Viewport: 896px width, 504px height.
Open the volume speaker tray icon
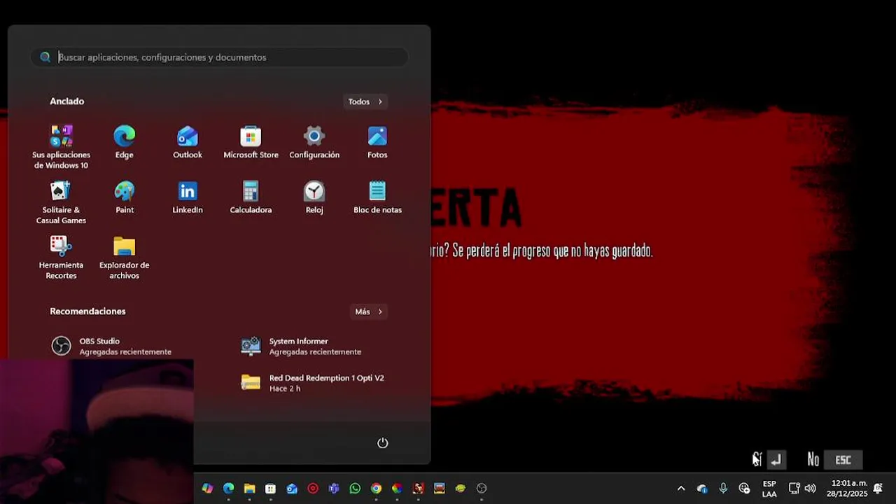point(811,489)
